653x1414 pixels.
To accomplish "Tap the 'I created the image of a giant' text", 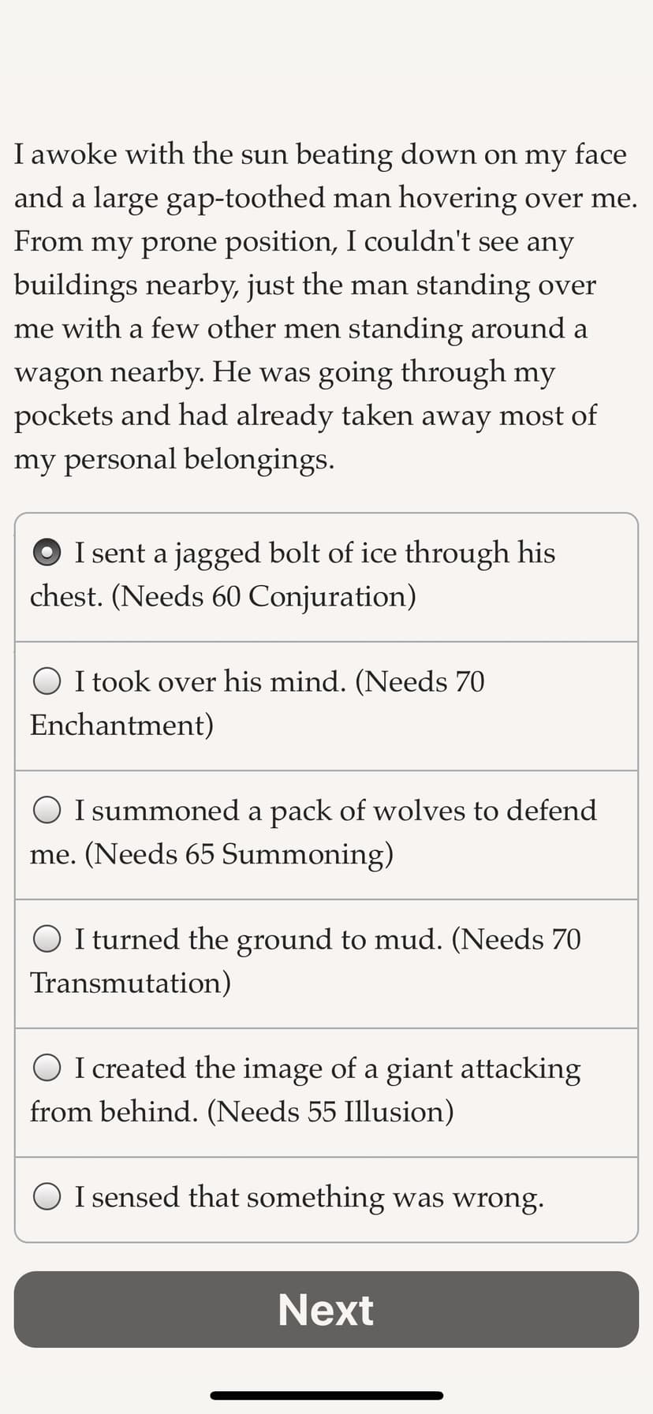I will pyautogui.click(x=327, y=1069).
